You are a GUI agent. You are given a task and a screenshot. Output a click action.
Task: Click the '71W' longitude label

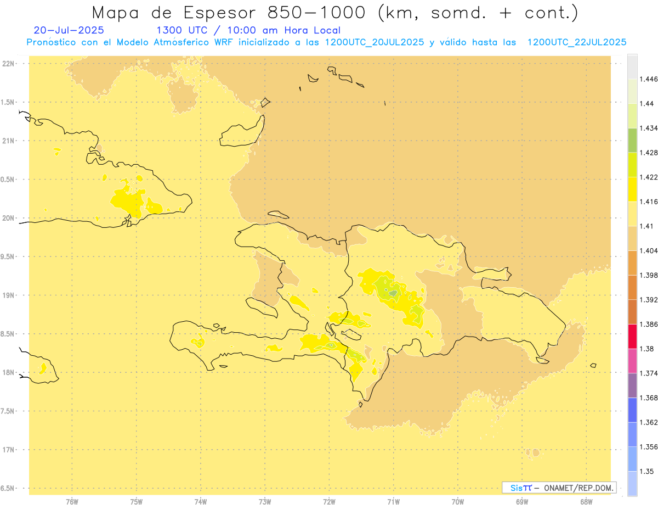tap(393, 501)
